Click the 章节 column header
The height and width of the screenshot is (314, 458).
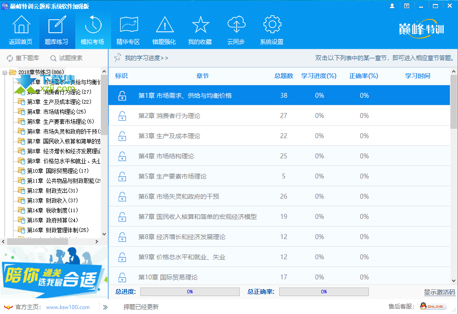point(203,76)
